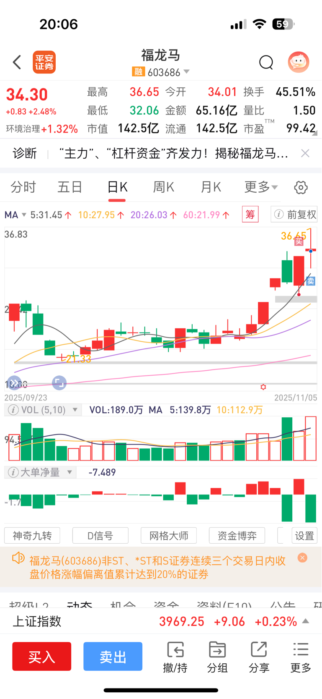322x699 pixels.
Task: Close the orange announcement notice
Action: [302, 558]
